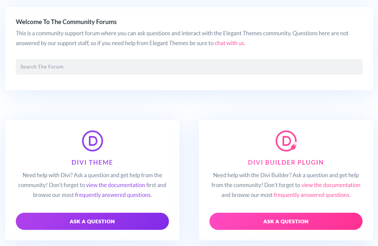Click the purple Divi Theme circular D logo

tap(92, 141)
